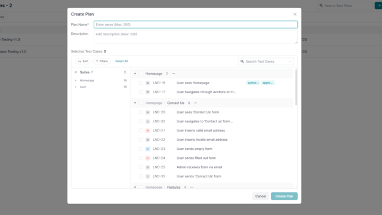Click the Homepage breadcrumb before Contact Us
Image resolution: width=382 pixels, height=215 pixels.
click(154, 103)
